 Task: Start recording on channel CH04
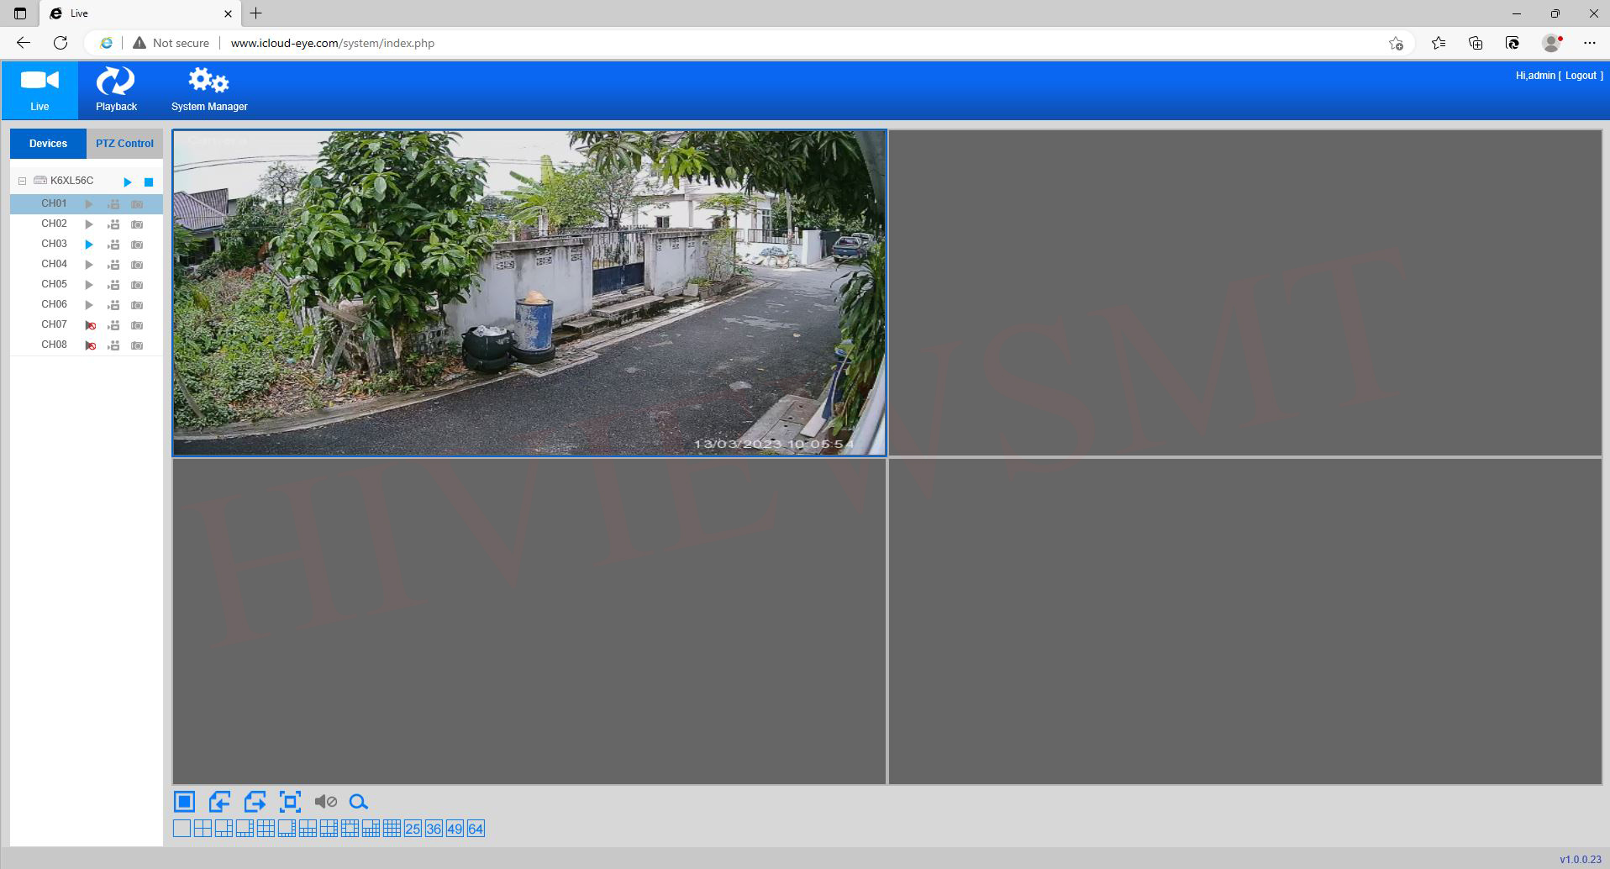coord(113,265)
